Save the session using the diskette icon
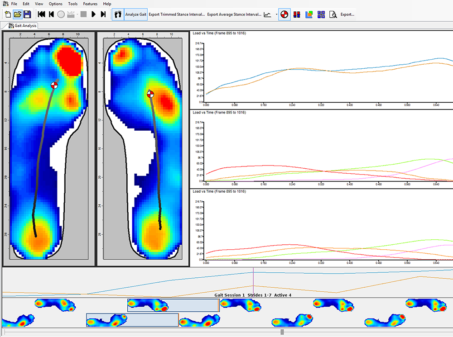The width and height of the screenshot is (453, 337). pyautogui.click(x=27, y=14)
